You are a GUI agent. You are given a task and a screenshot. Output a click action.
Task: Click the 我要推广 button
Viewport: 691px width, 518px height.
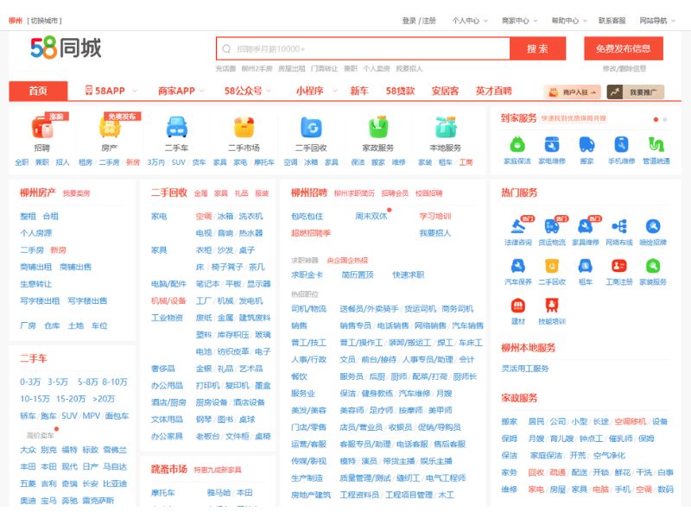(x=636, y=92)
